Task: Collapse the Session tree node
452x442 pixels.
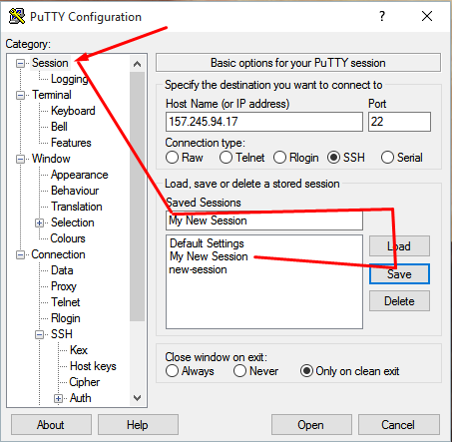Action: 21,63
